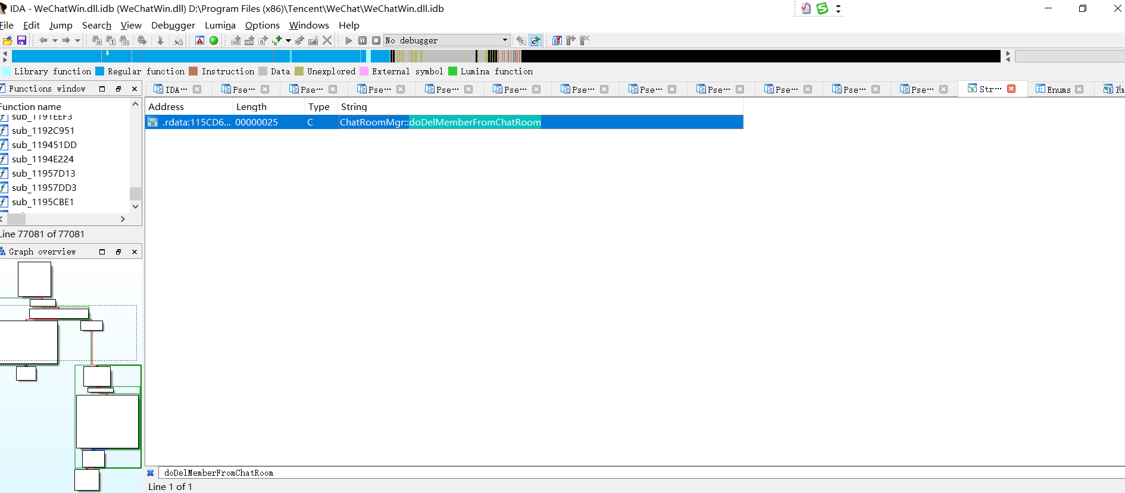Close the Functions window panel
The image size is (1125, 493).
click(x=135, y=89)
